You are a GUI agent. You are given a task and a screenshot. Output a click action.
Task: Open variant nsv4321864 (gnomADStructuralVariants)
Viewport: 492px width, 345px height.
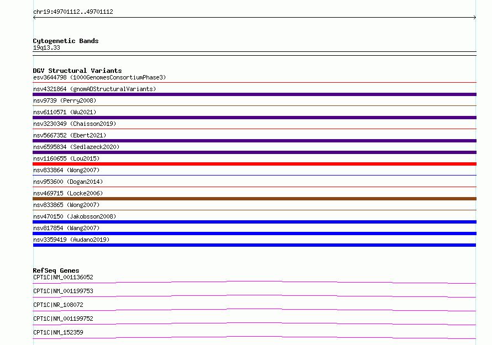click(x=95, y=89)
